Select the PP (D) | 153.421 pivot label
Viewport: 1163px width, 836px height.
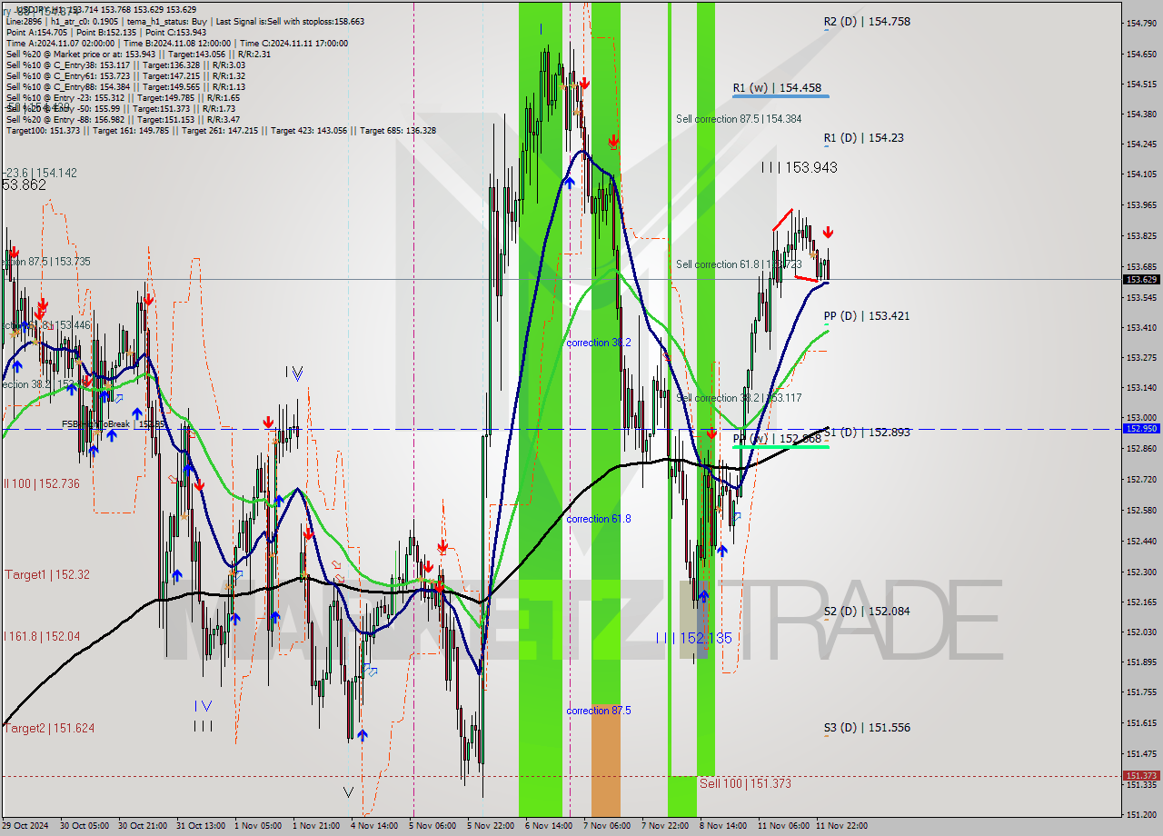tap(866, 316)
